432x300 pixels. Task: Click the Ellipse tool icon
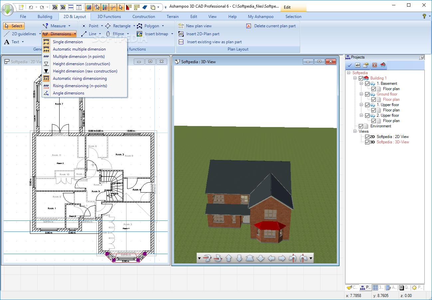(x=108, y=34)
